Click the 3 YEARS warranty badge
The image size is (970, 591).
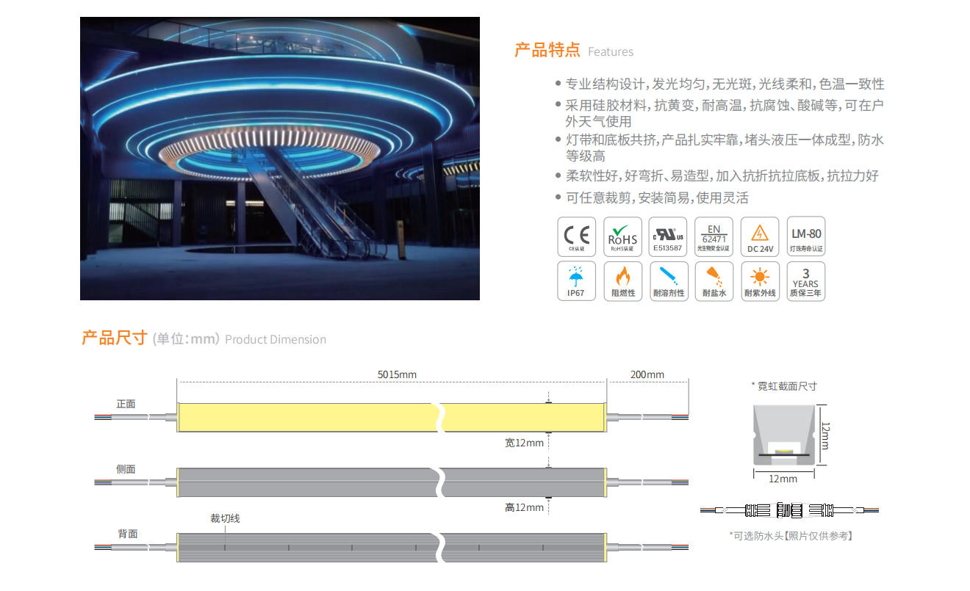tap(805, 282)
